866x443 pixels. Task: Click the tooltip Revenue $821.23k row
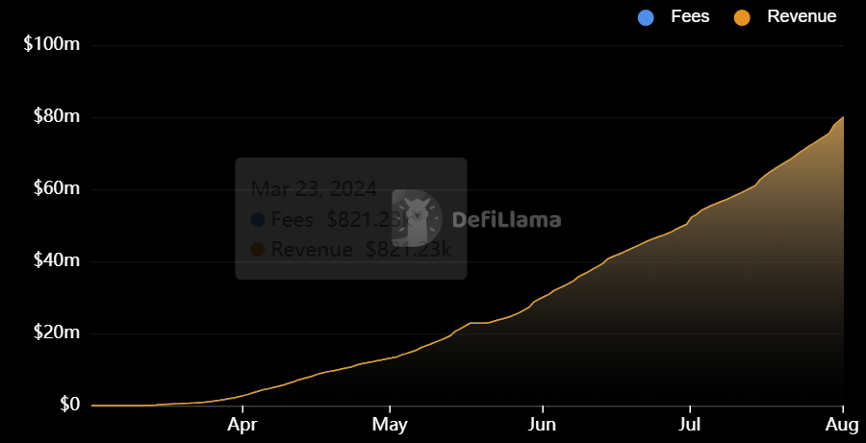click(351, 250)
